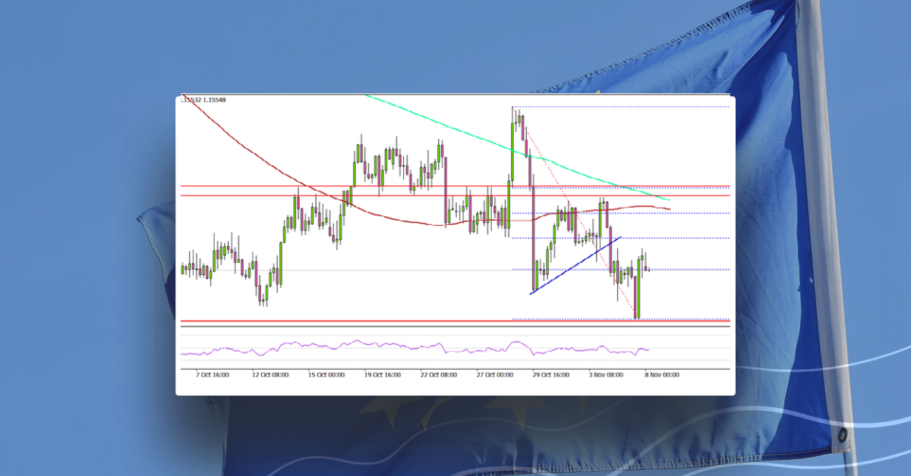Click the 3 Nov 08:00 axis label
Screen dimensions: 911x476
pos(607,374)
